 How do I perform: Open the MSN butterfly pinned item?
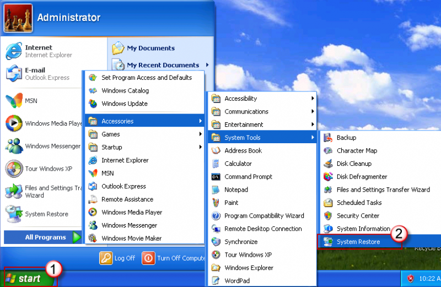(13, 101)
